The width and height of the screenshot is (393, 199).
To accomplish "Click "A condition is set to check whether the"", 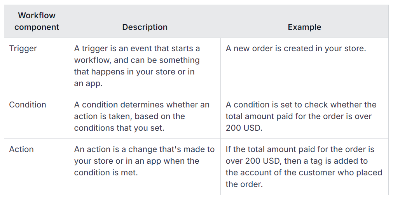I will [301, 105].
